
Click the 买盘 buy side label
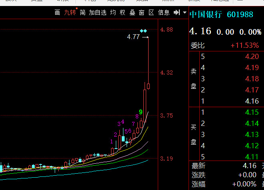click(x=194, y=135)
